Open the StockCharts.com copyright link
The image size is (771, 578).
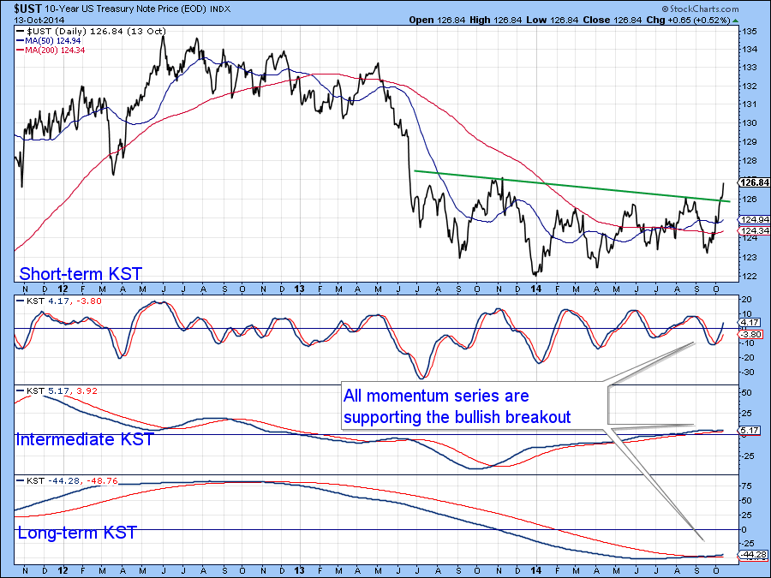tap(700, 9)
